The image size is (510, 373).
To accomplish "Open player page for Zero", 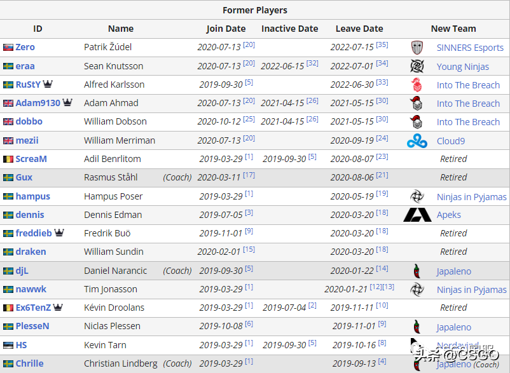I will [25, 47].
